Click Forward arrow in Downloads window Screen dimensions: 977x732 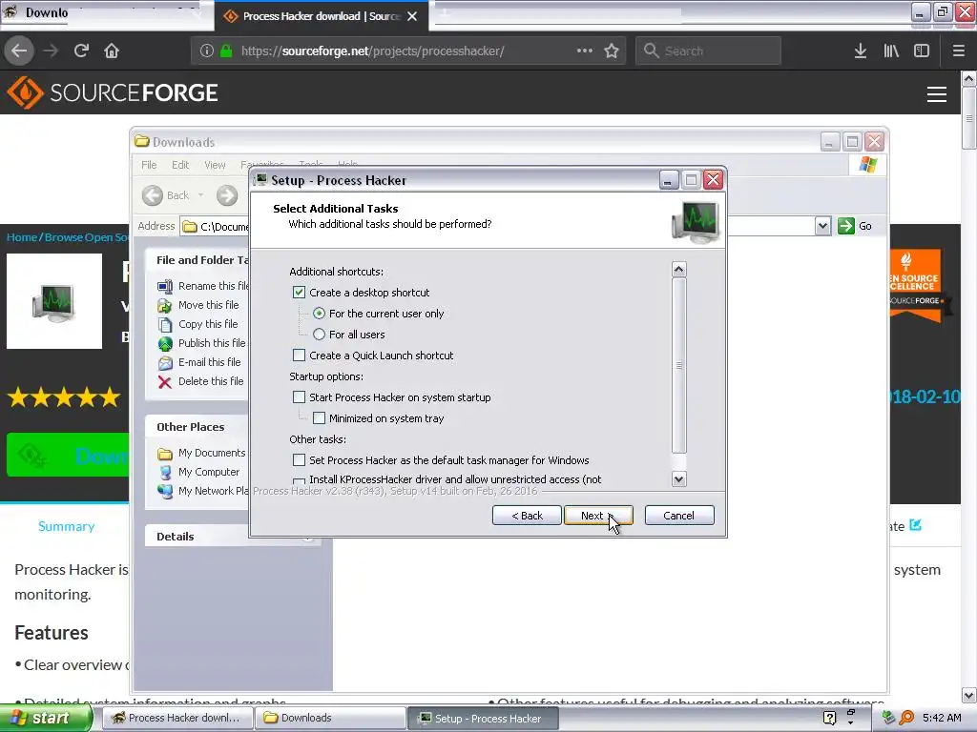click(x=227, y=195)
